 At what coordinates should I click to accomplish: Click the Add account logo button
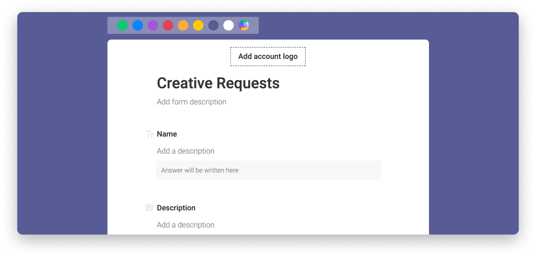click(x=267, y=56)
